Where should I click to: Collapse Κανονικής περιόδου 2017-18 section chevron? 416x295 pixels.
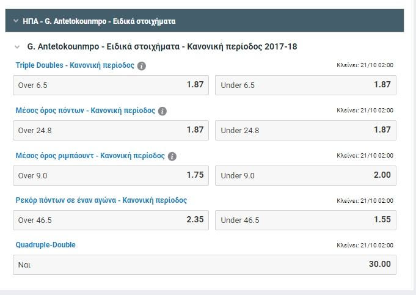point(16,46)
